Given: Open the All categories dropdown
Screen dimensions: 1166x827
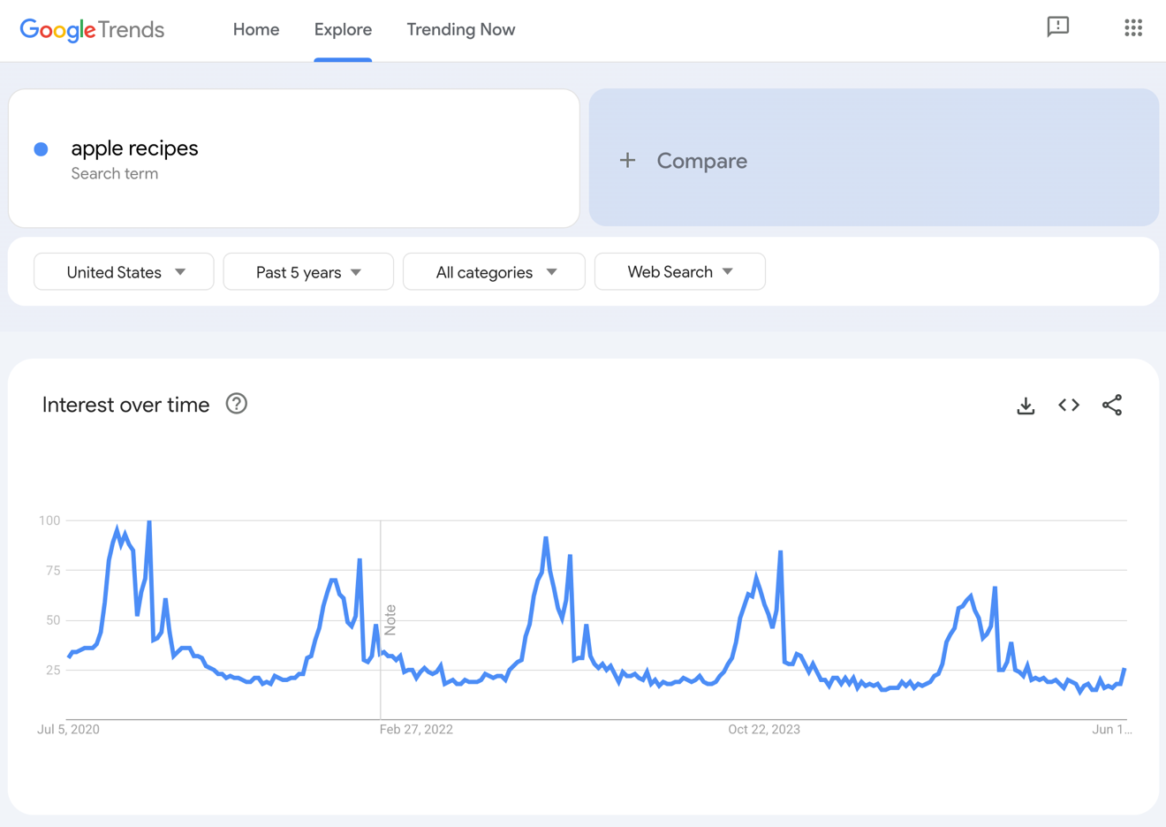Looking at the screenshot, I should pyautogui.click(x=494, y=271).
